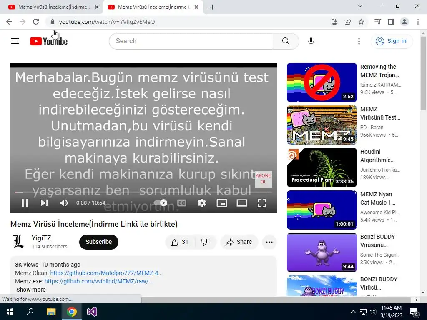Image resolution: width=427 pixels, height=320 pixels.
Task: Toggle Chrome side panel
Action: click(x=391, y=22)
